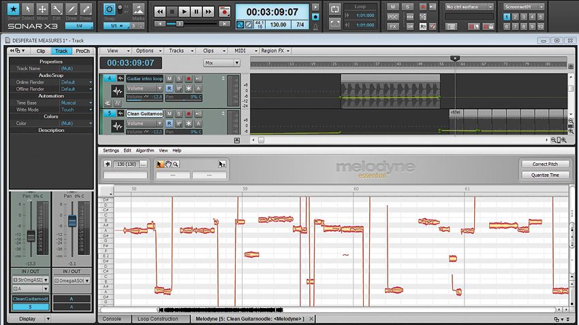This screenshot has height=325, width=579.
Task: Toggle global Mute in Mix module
Action: tap(392, 7)
